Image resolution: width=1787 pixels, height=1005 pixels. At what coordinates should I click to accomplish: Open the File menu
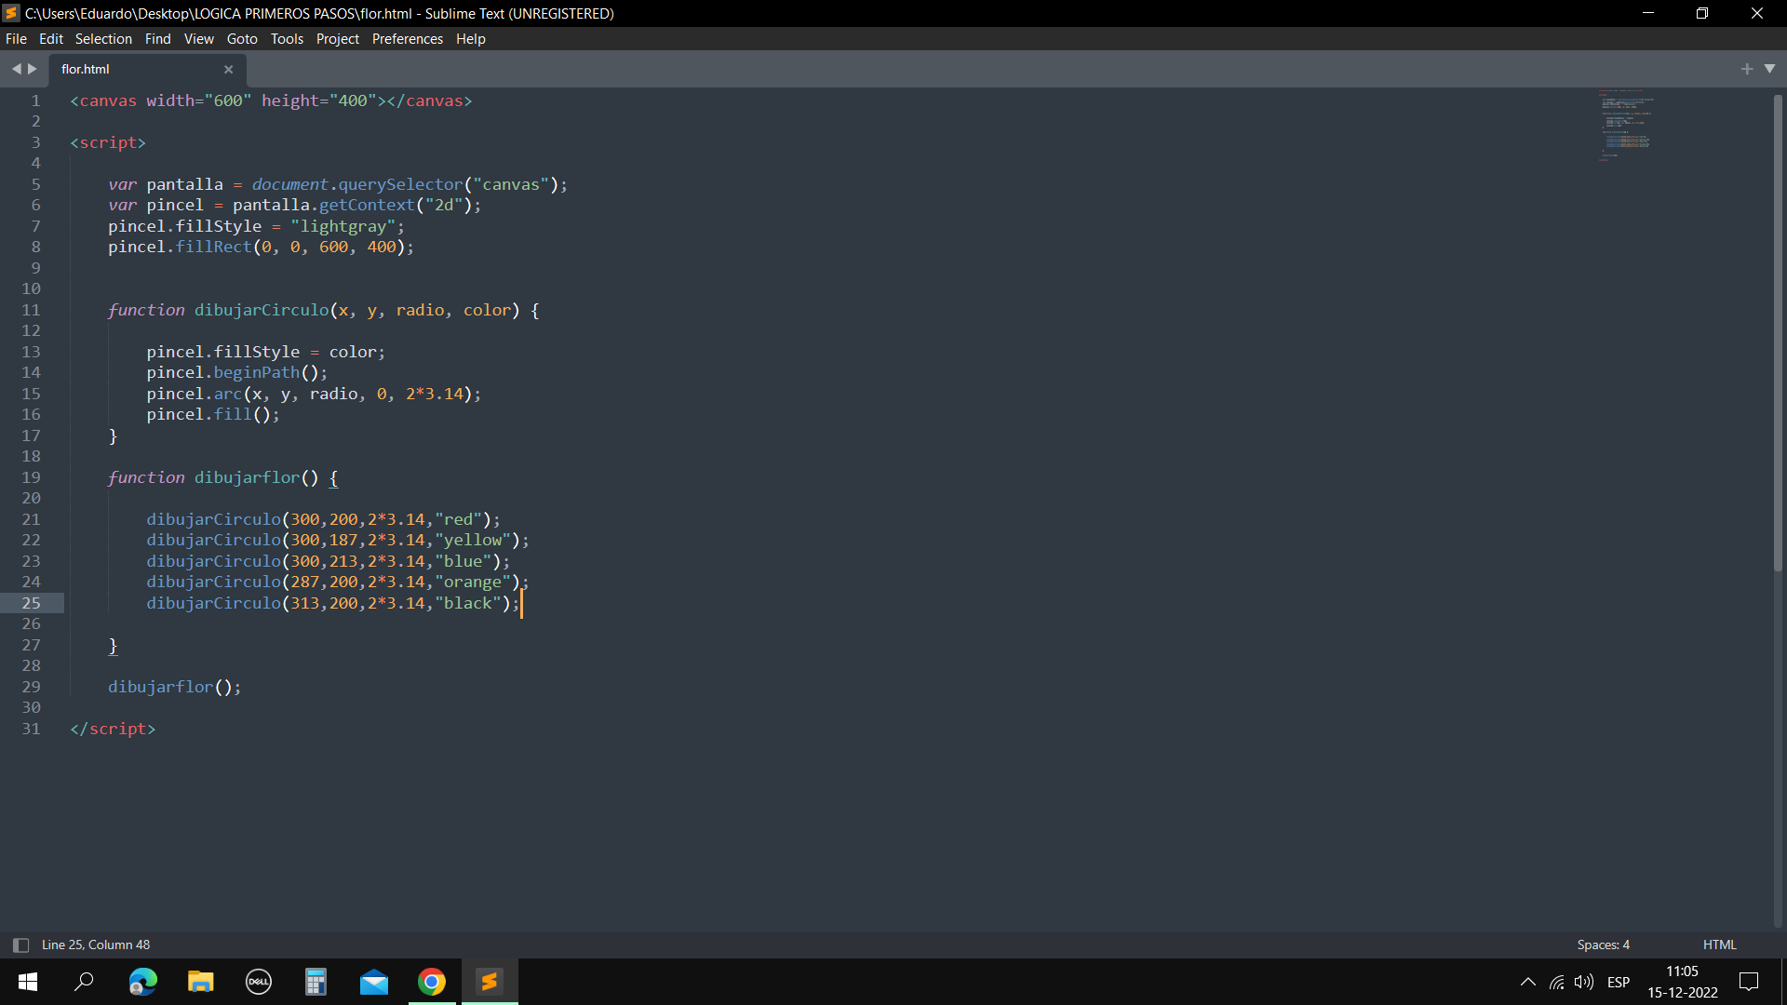pos(16,38)
